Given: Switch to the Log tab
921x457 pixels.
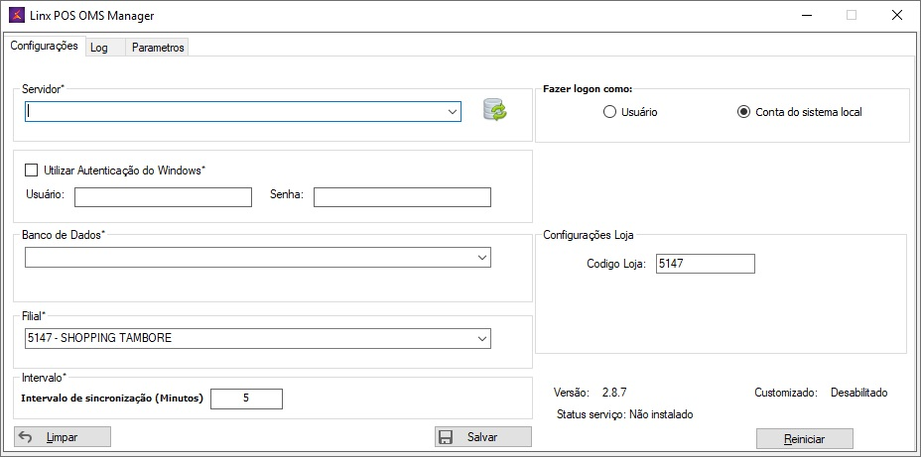Looking at the screenshot, I should tap(99, 48).
